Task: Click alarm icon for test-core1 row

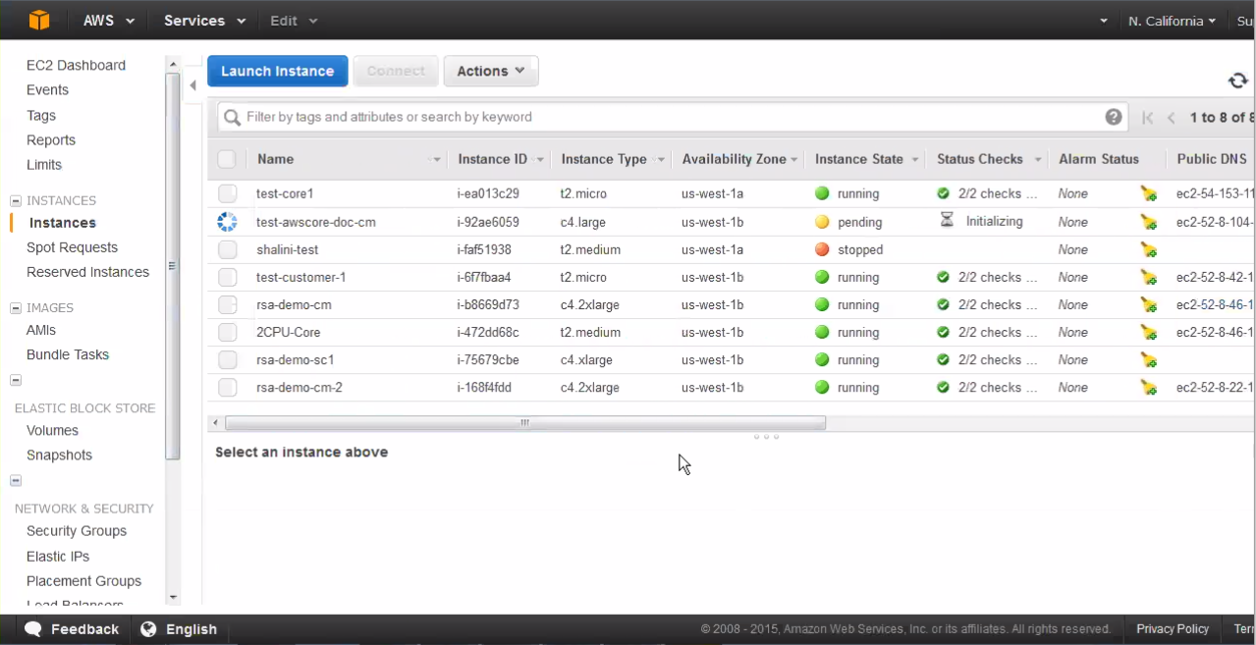Action: [1148, 193]
